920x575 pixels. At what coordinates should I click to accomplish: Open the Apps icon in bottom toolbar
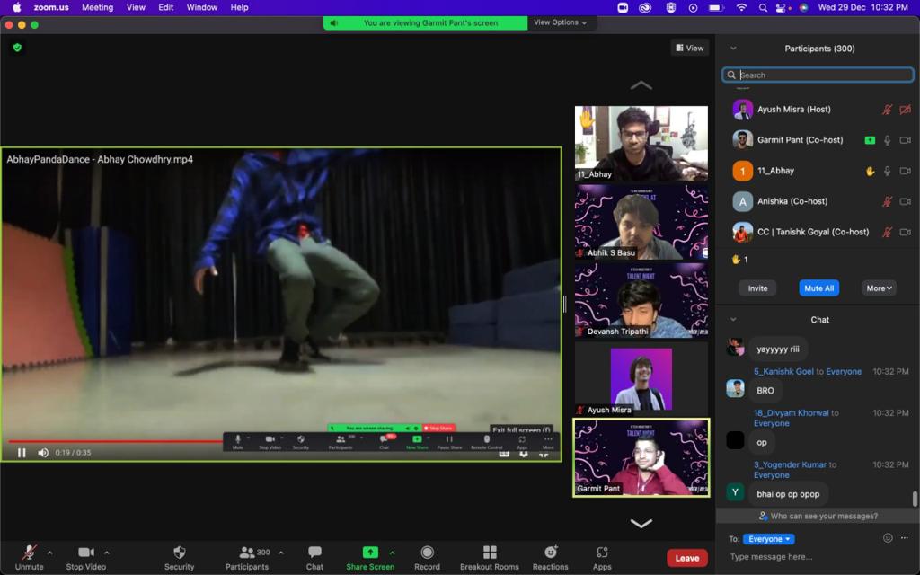click(x=602, y=553)
